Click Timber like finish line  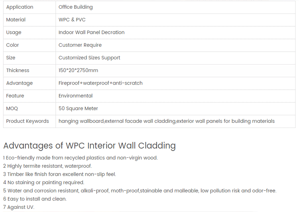pyautogui.click(x=59, y=174)
